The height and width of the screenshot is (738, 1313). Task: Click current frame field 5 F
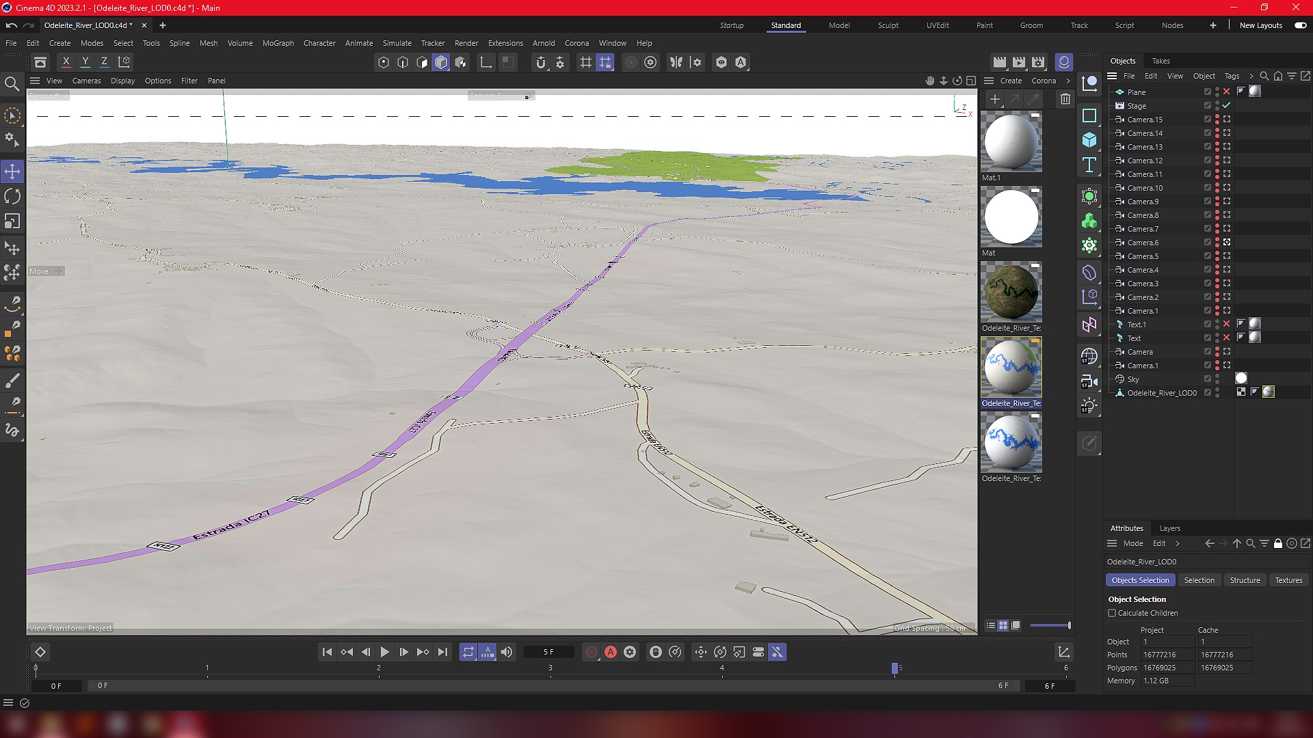pyautogui.click(x=549, y=652)
